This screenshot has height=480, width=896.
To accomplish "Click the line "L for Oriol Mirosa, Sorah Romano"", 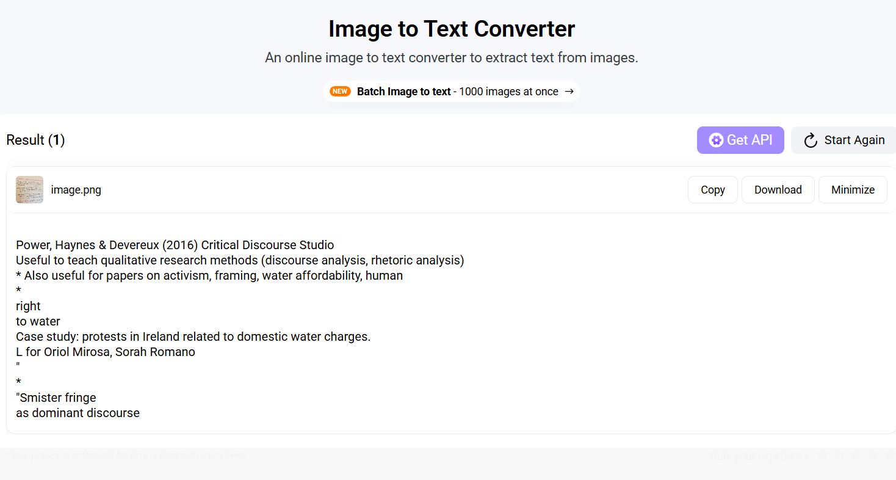I will click(x=106, y=352).
